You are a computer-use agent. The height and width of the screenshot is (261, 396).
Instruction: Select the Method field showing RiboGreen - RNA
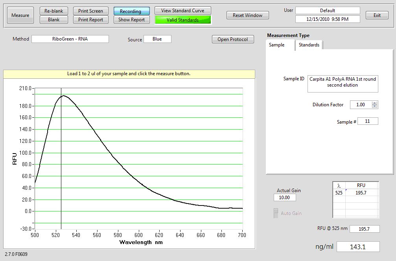[70, 39]
